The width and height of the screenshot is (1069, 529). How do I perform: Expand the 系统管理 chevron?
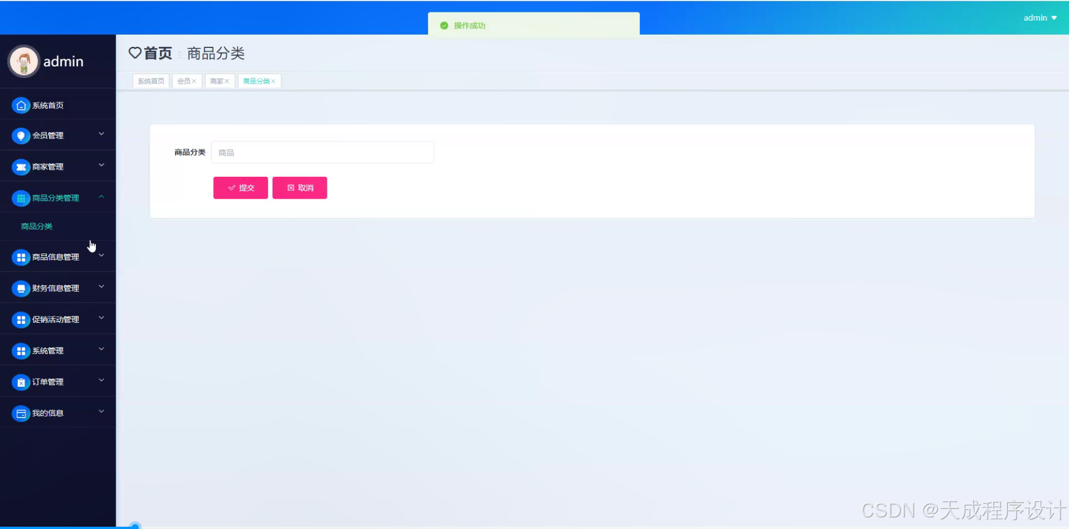pos(101,349)
